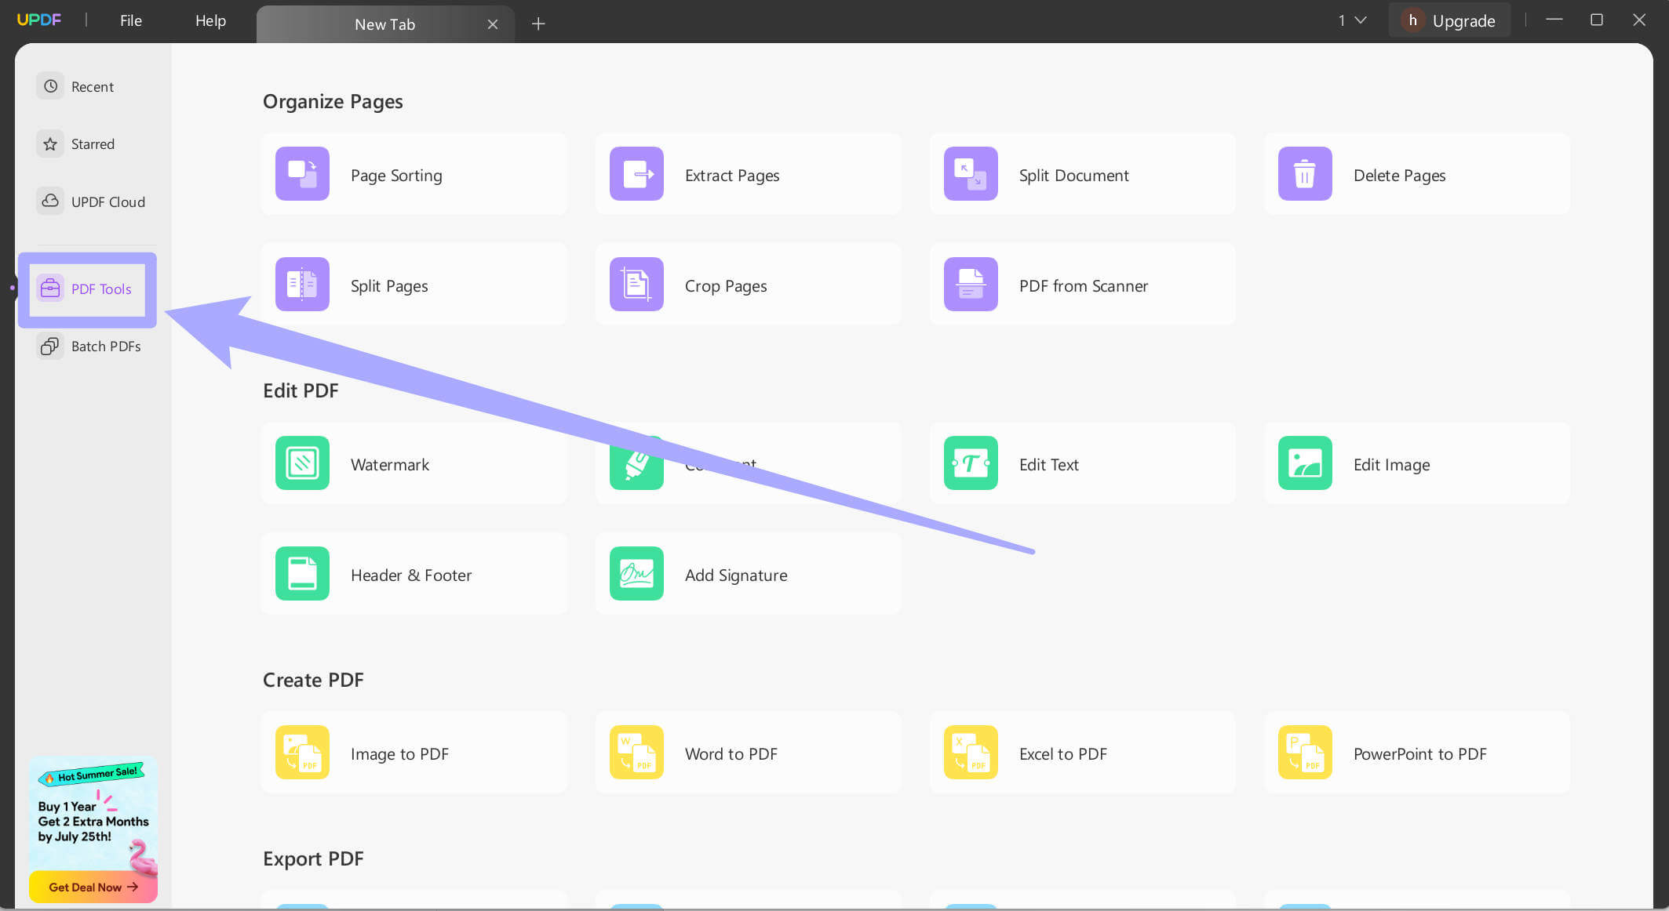The height and width of the screenshot is (911, 1669).
Task: Select the New Tab tab
Action: tap(384, 24)
